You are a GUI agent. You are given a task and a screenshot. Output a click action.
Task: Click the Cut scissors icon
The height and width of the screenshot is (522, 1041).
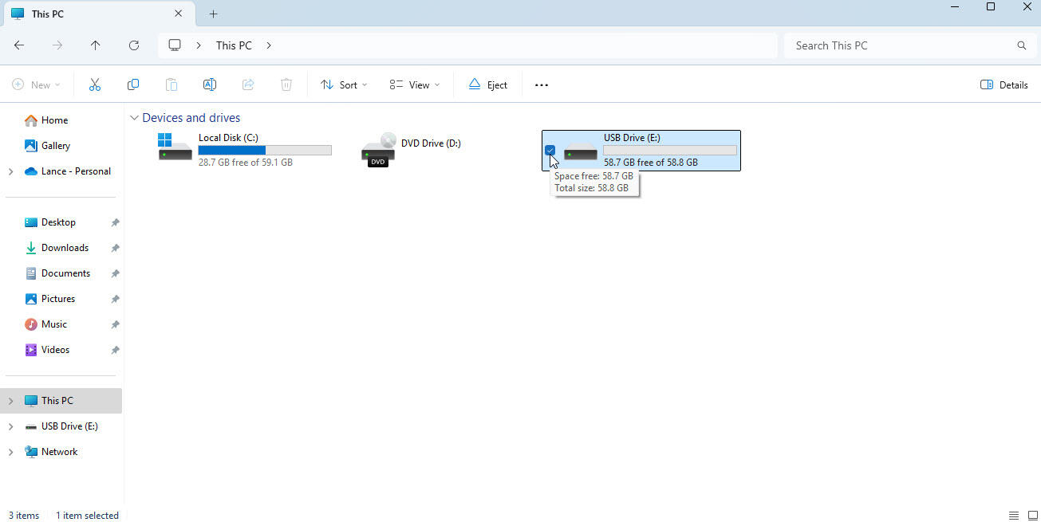(95, 84)
